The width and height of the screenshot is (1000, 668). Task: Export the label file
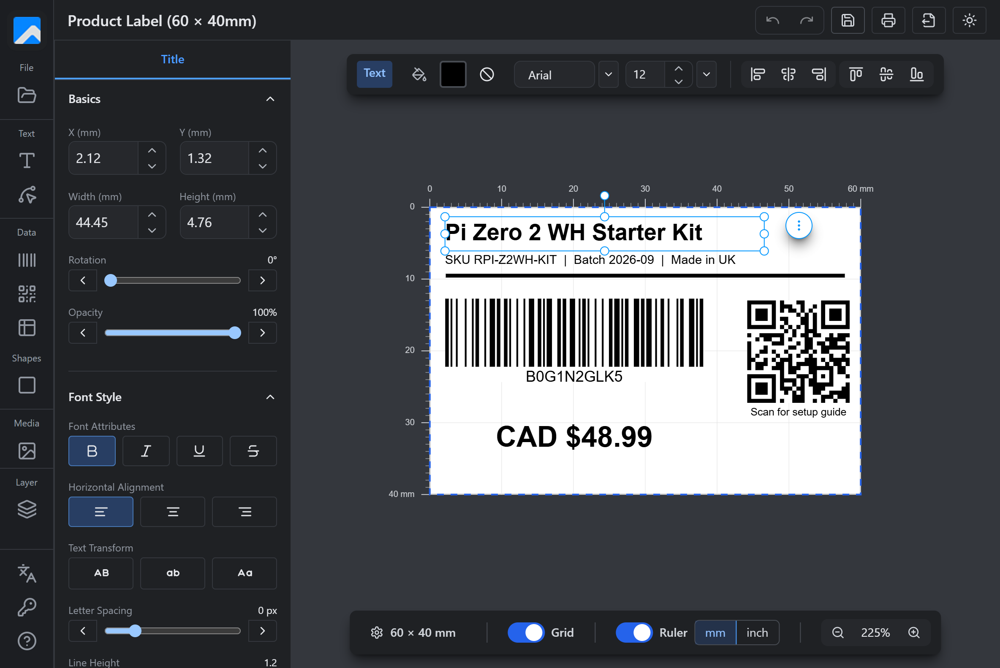(928, 20)
